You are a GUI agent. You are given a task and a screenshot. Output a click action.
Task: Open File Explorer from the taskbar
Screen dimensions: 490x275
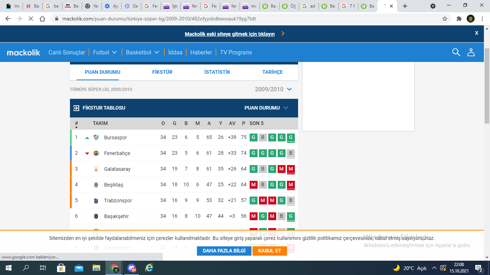96,268
